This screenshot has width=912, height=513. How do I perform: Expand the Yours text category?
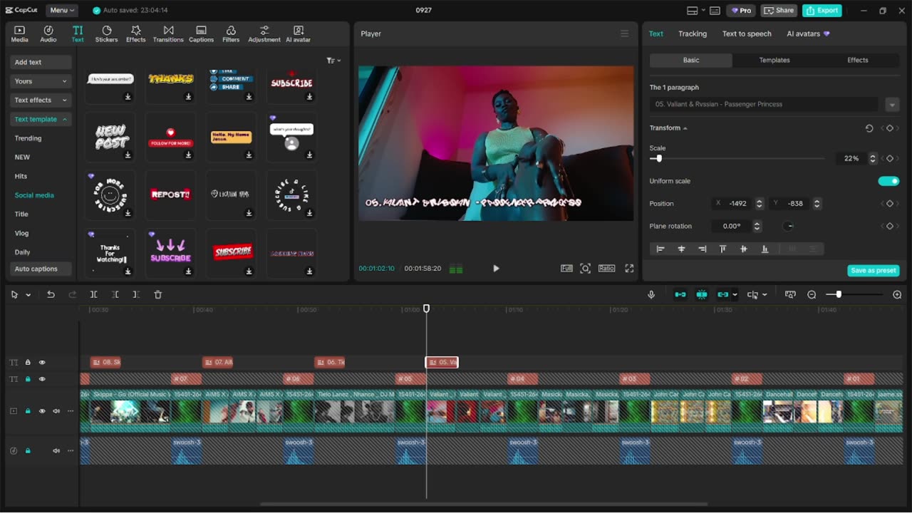(x=41, y=81)
